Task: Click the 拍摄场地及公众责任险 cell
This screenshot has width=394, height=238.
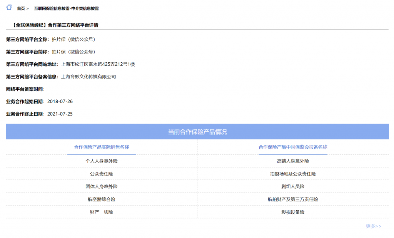Action: 293,174
